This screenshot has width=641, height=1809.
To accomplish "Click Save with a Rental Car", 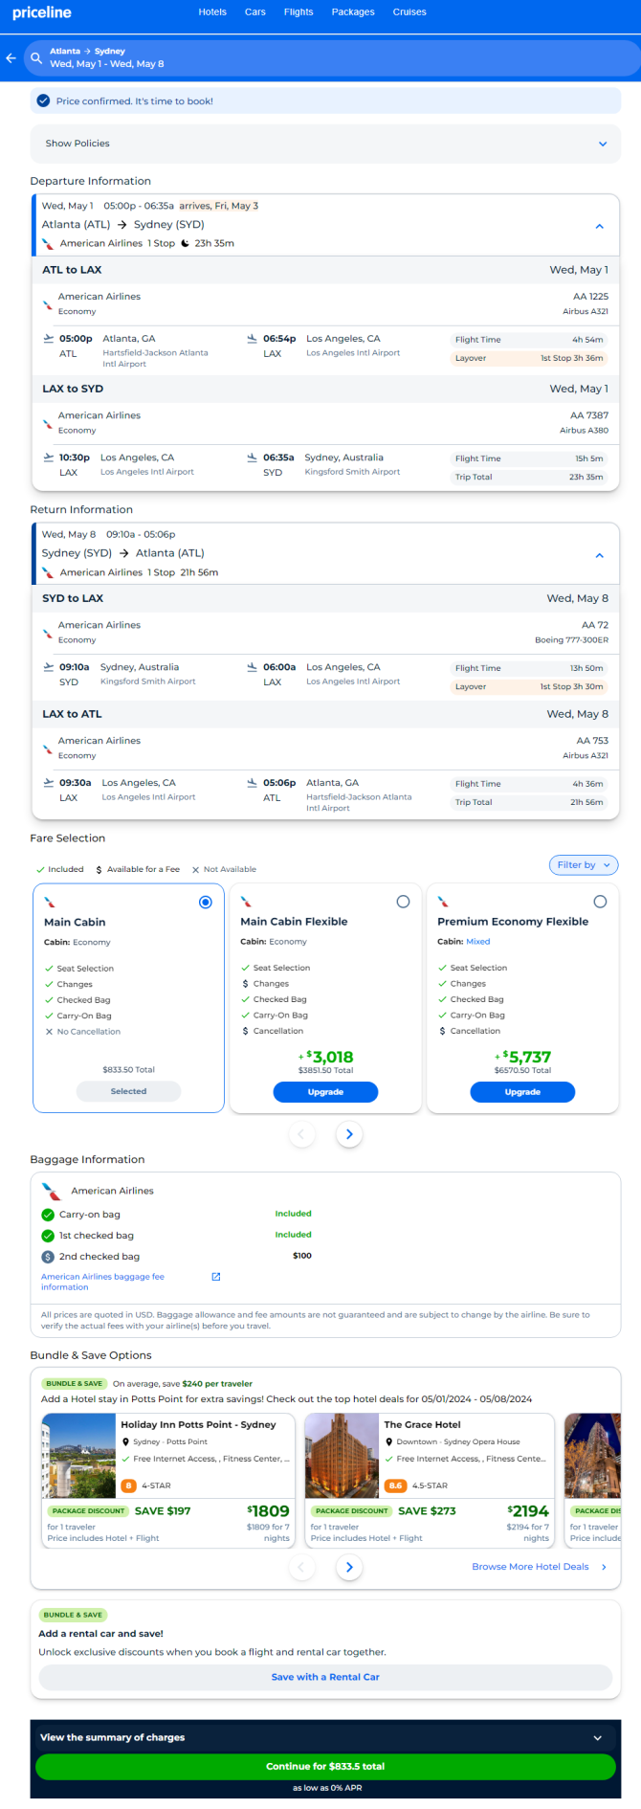I will 325,1677.
